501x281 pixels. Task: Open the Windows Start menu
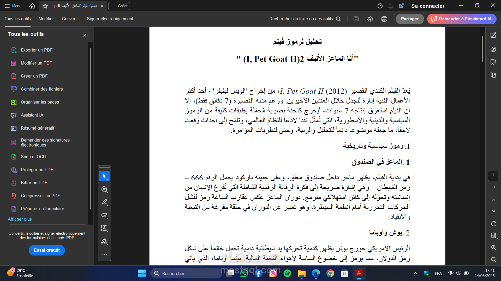coord(142,273)
